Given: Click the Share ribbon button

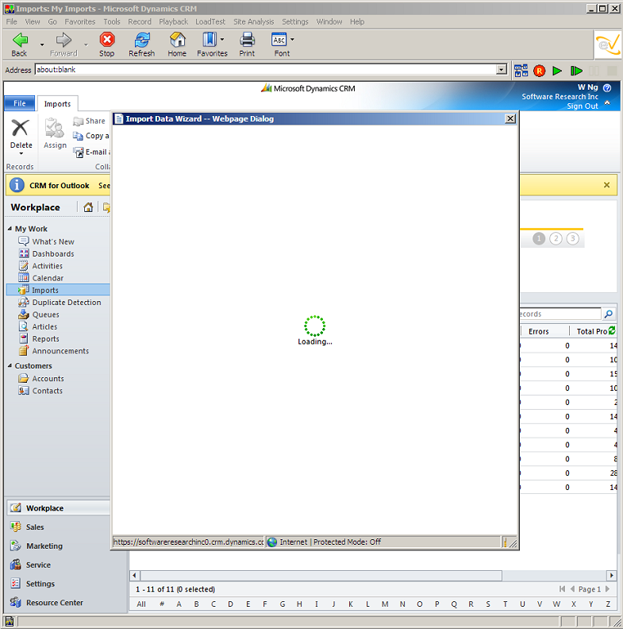Looking at the screenshot, I should (89, 121).
